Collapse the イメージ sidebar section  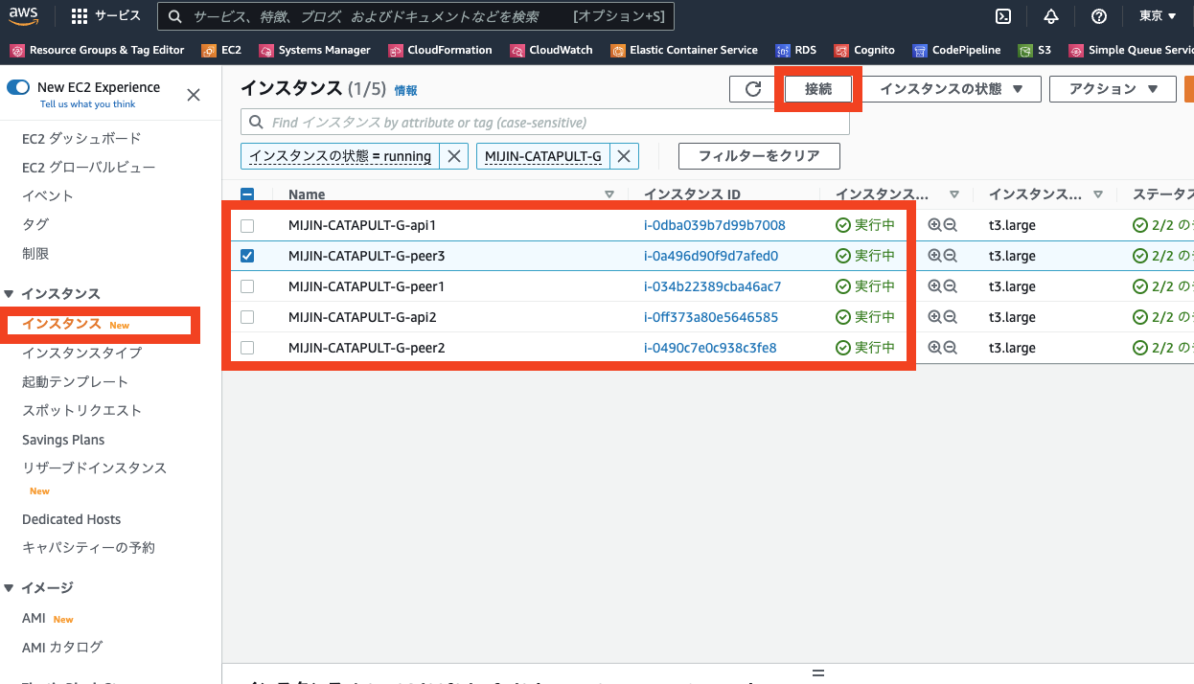(x=11, y=588)
